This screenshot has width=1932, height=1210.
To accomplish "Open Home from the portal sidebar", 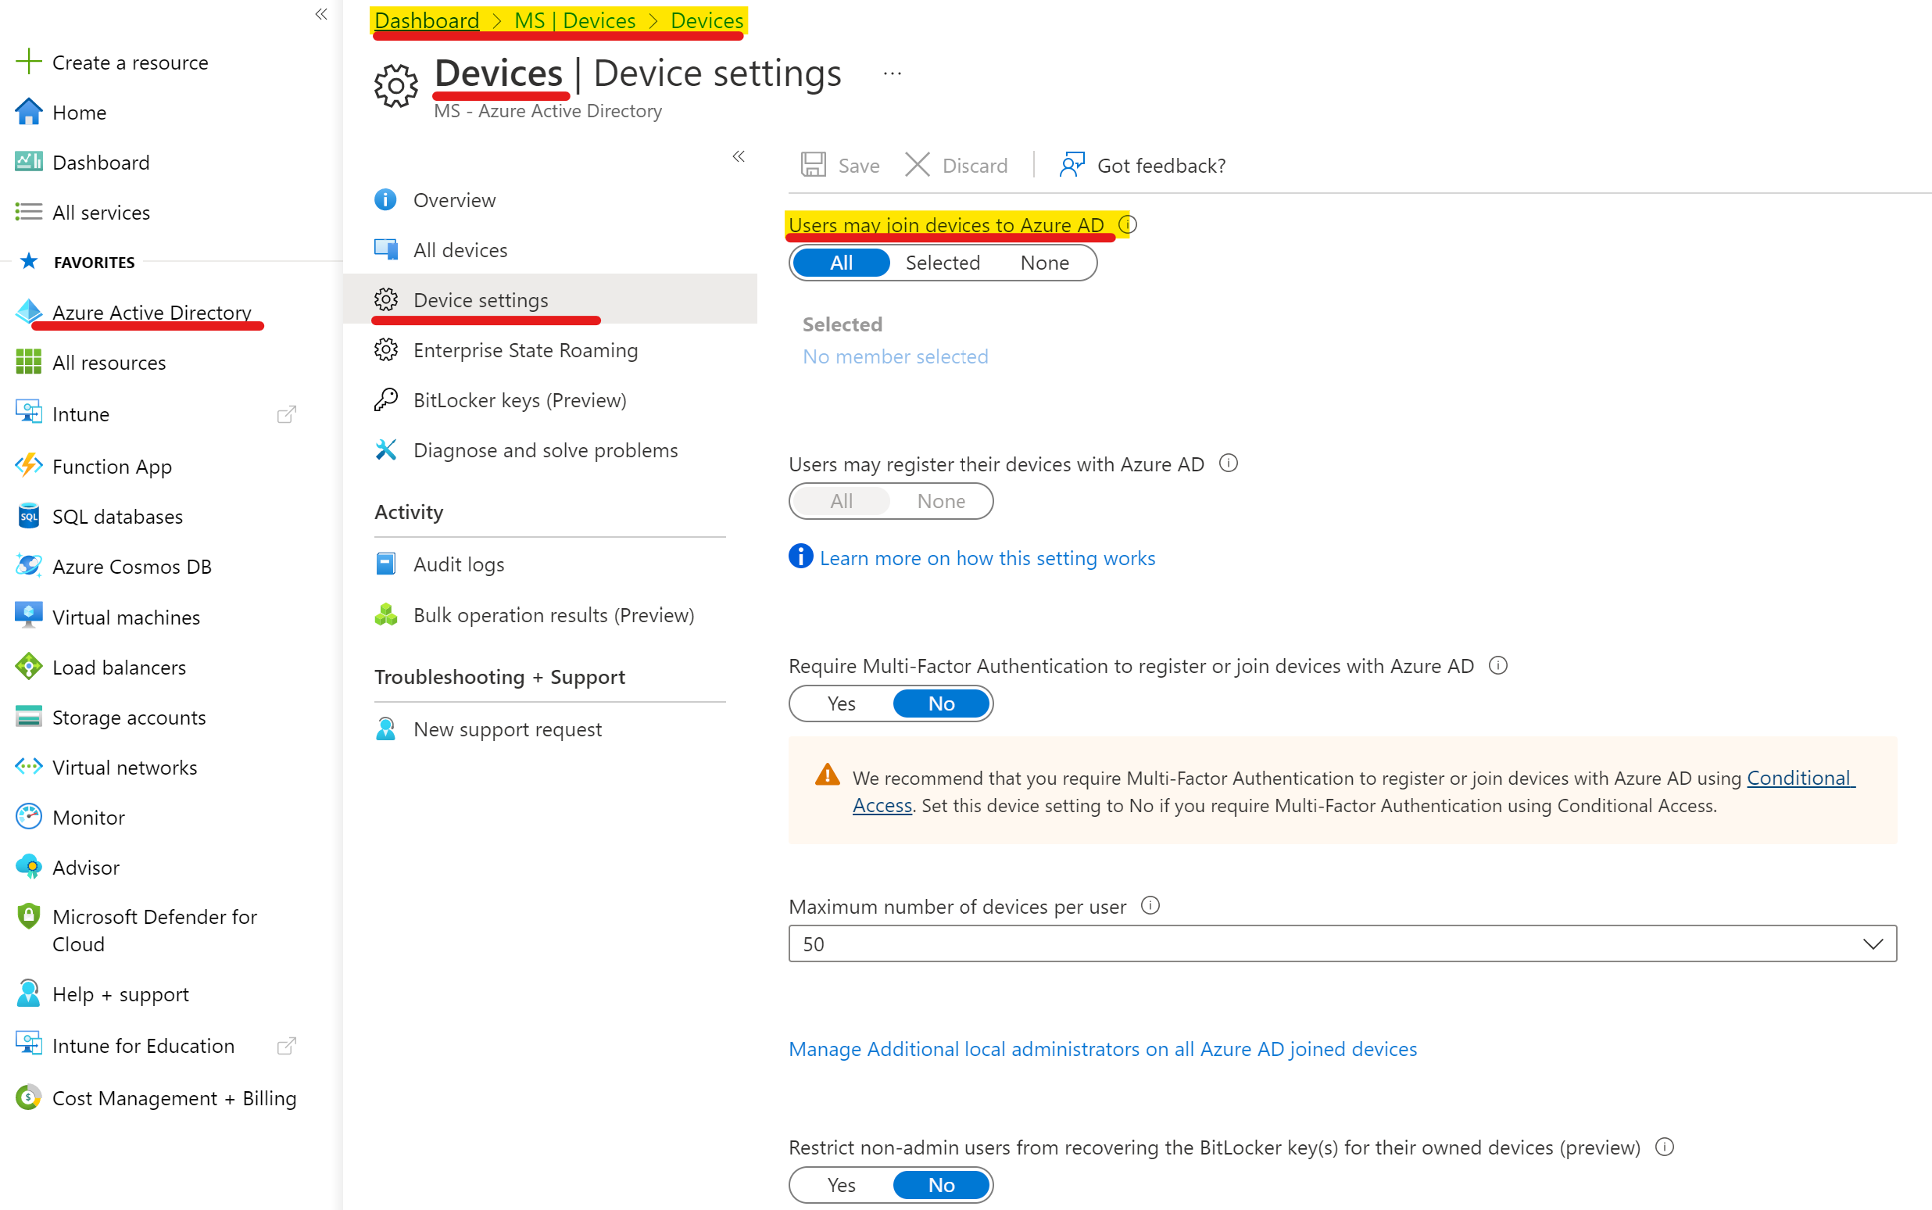I will point(79,112).
